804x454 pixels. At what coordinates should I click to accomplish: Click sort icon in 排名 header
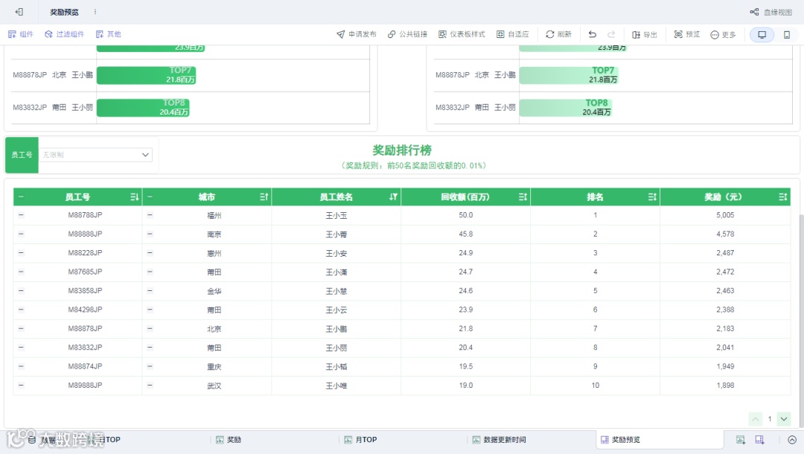[x=652, y=196]
